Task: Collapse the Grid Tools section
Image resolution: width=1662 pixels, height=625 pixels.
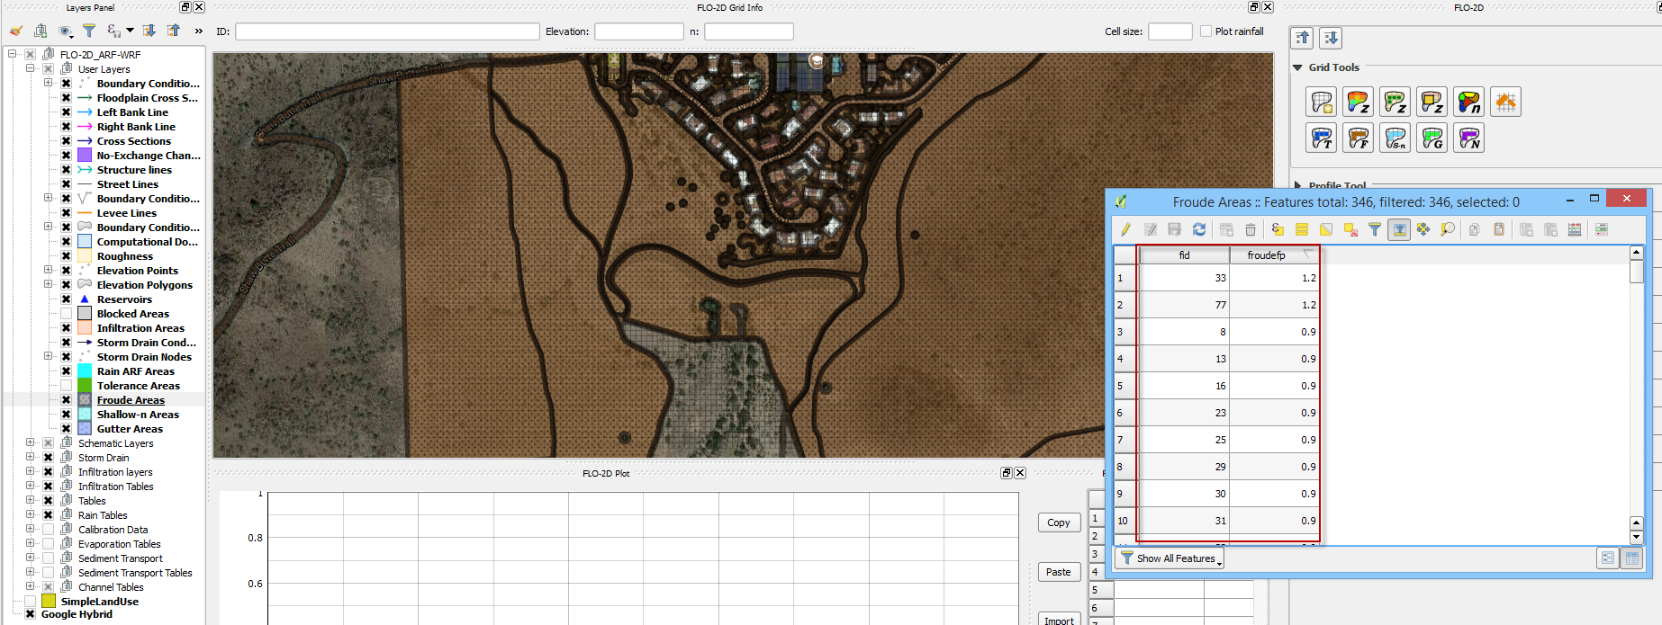Action: 1297,67
